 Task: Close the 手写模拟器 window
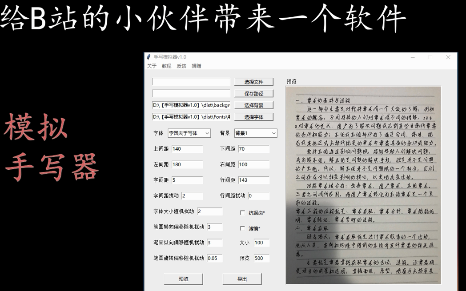point(448,57)
